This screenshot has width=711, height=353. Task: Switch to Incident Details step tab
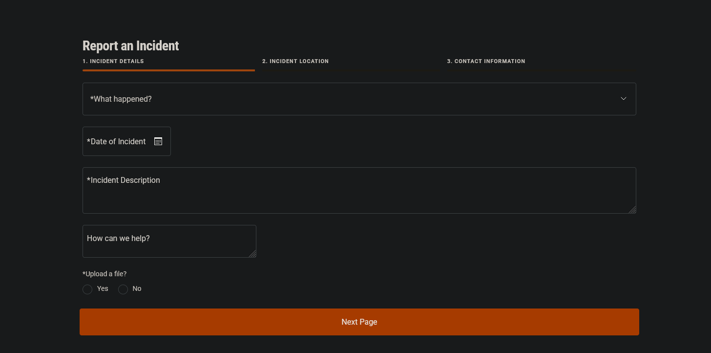click(x=113, y=61)
